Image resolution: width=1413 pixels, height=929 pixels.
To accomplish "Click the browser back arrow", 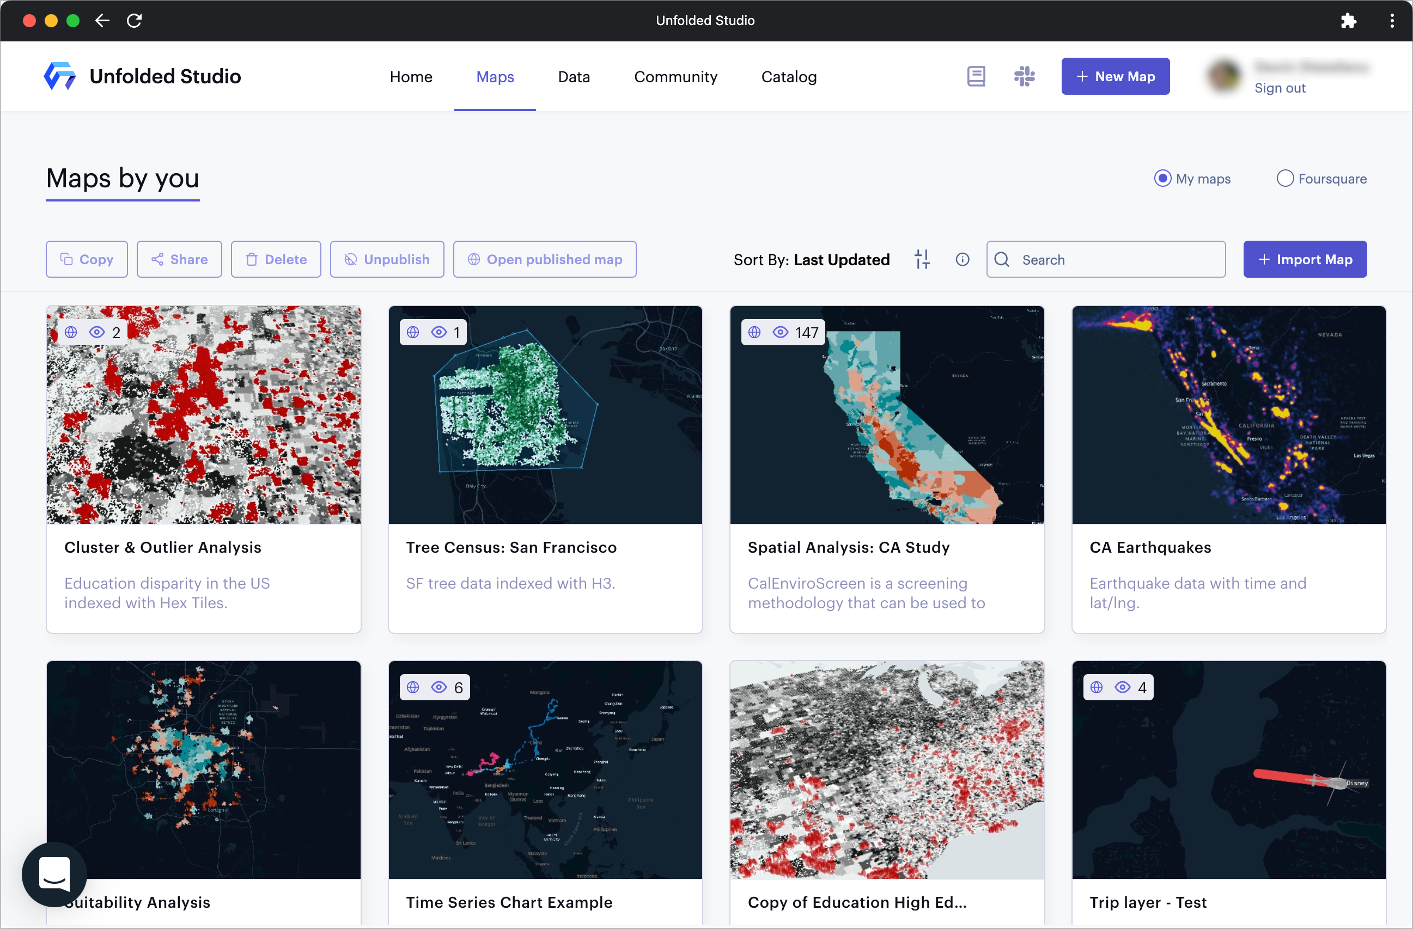I will click(x=102, y=21).
